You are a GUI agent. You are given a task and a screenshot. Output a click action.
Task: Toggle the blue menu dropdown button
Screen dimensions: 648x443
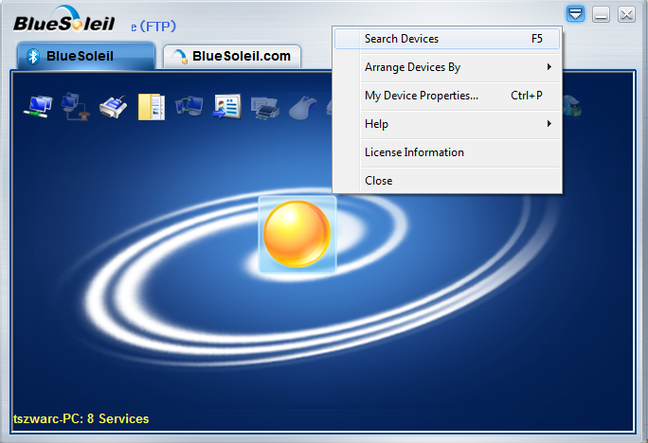pos(575,14)
